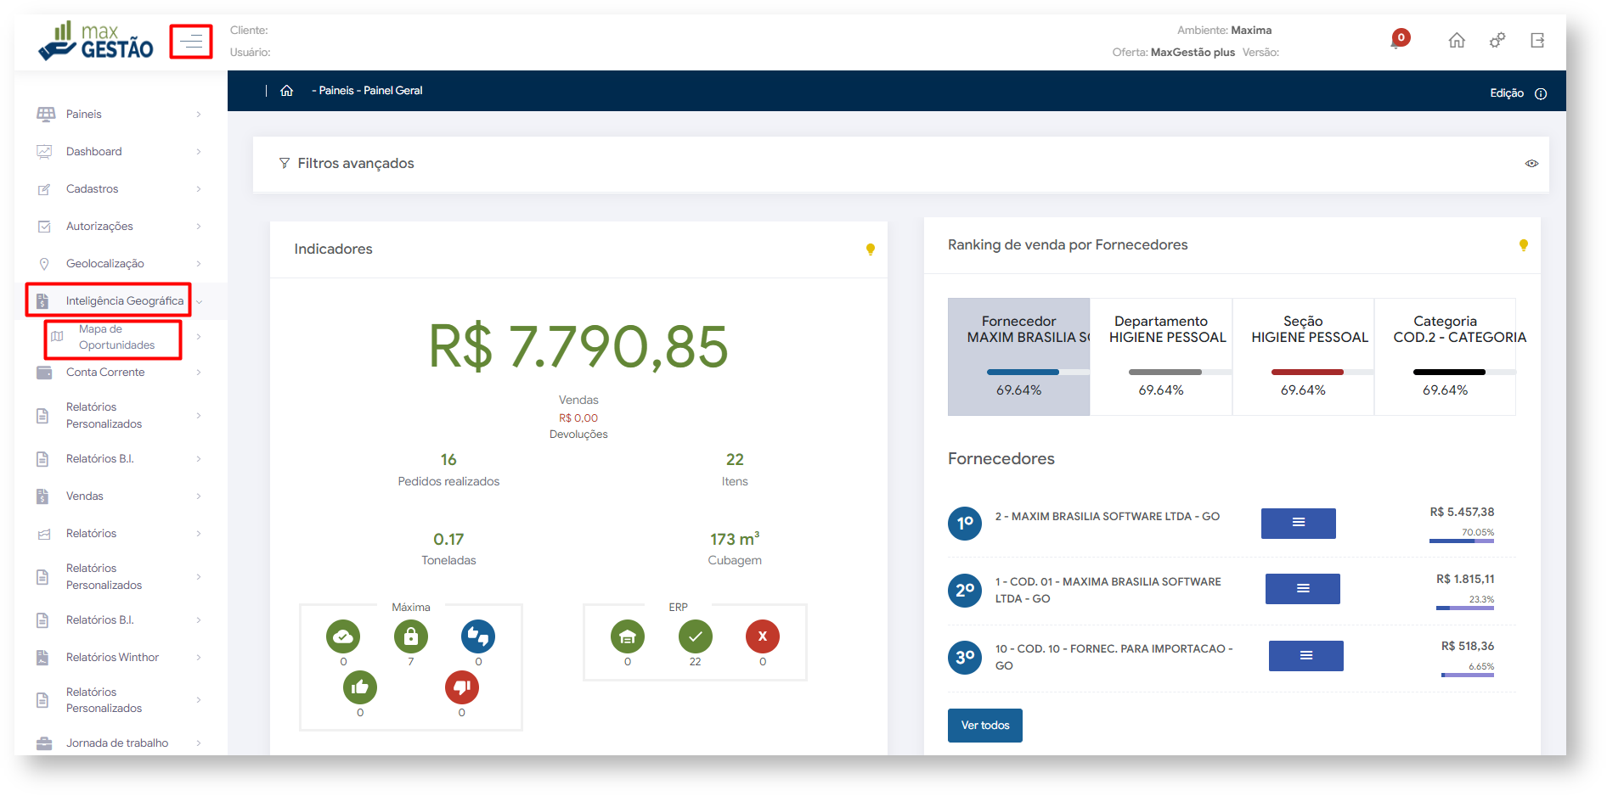
Task: Expand Filtros avançados filter panel
Action: point(347,163)
